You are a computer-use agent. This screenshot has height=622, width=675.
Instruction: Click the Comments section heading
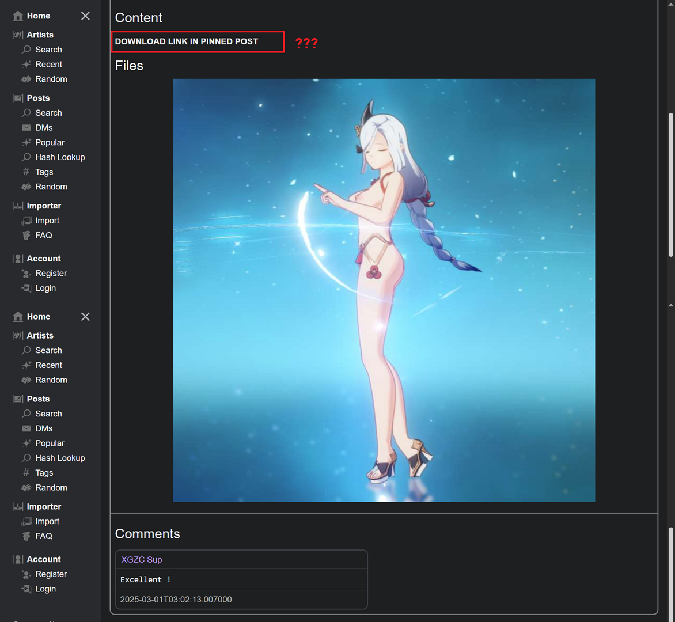(147, 534)
